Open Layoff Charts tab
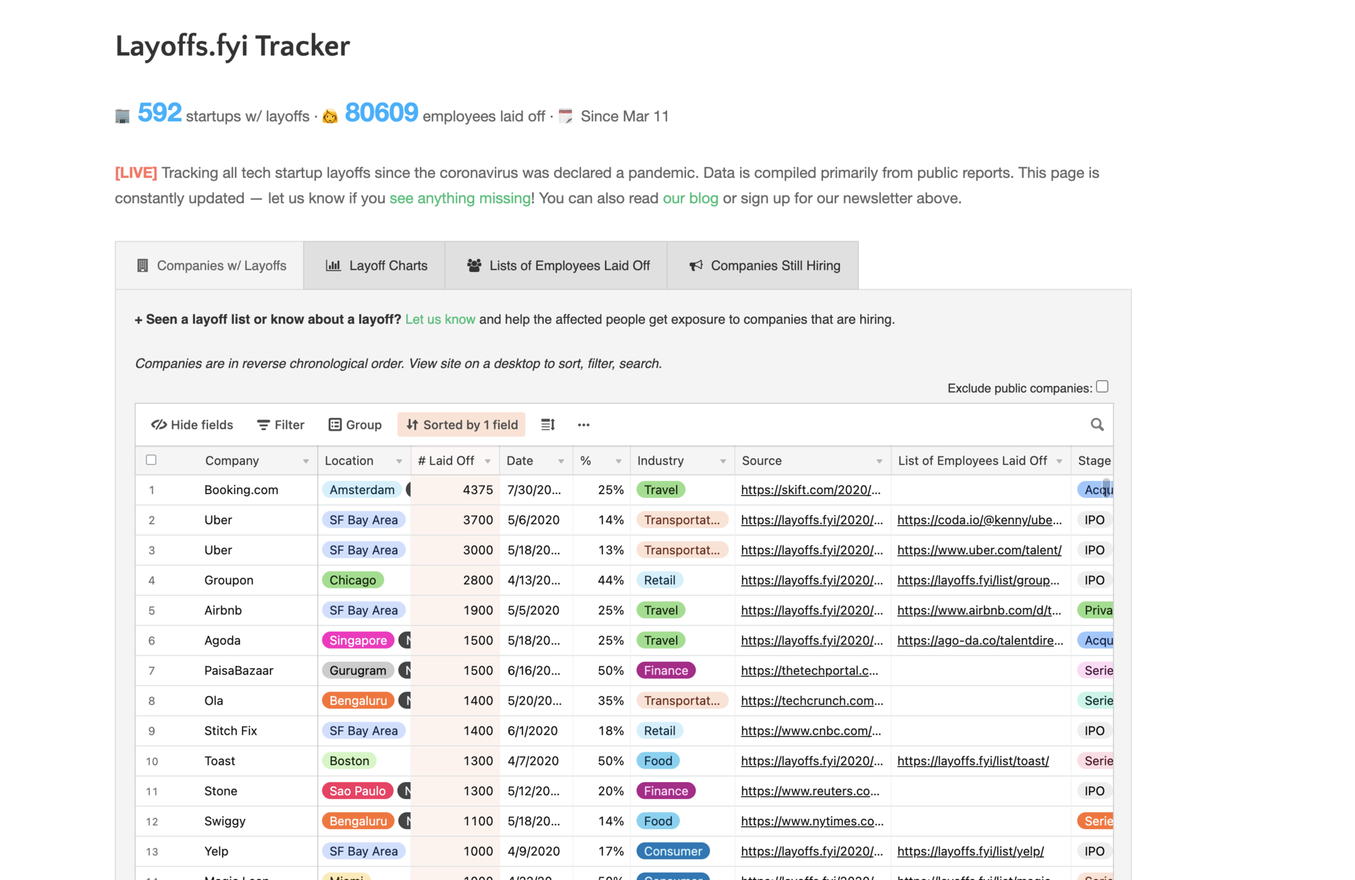 click(x=376, y=265)
